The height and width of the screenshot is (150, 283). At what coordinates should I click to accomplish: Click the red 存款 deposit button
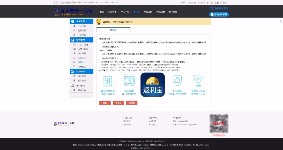click(105, 103)
